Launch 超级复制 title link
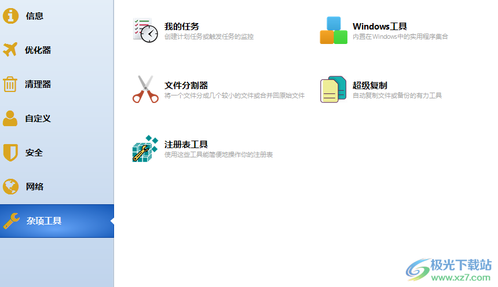 (370, 86)
